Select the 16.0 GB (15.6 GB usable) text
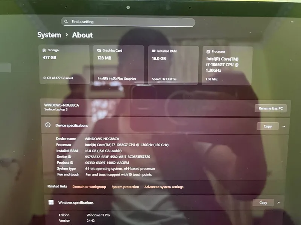The width and height of the screenshot is (301, 225). click(103, 151)
